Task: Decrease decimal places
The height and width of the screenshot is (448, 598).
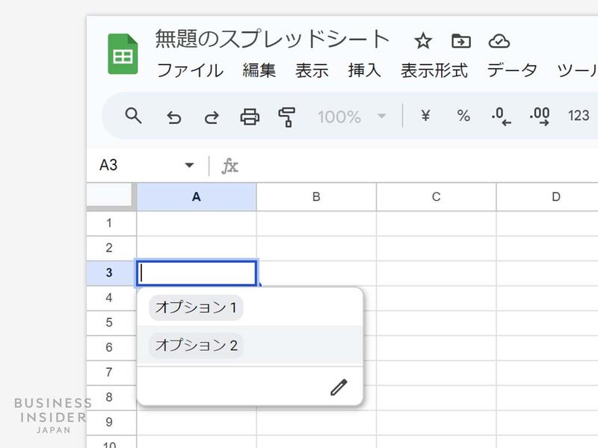Action: click(x=501, y=116)
